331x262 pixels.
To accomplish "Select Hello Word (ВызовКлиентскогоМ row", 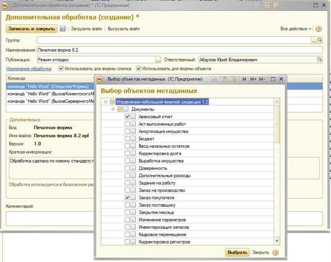I will [51, 94].
